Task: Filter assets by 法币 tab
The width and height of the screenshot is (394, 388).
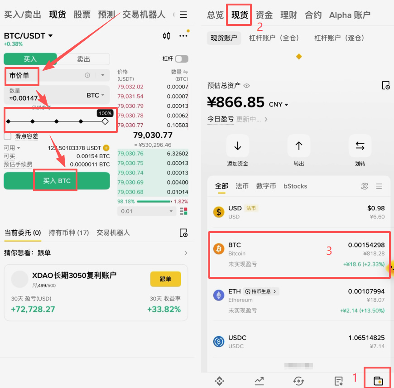Action: (242, 186)
